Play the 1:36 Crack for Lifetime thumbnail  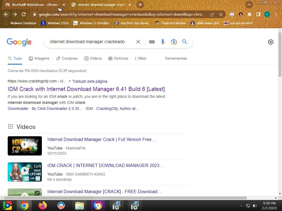(25, 172)
